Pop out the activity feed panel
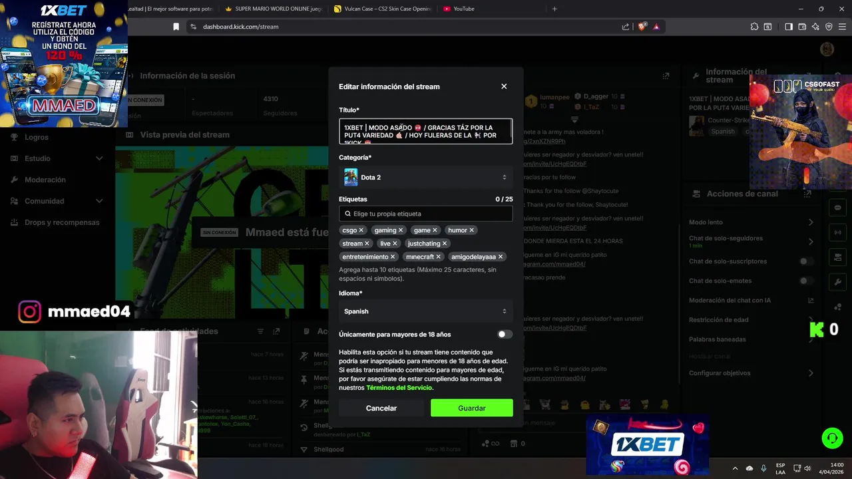This screenshot has width=852, height=479. [276, 331]
